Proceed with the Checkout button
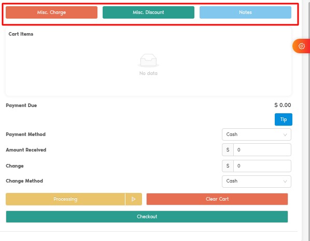The image size is (310, 241). pyautogui.click(x=147, y=217)
